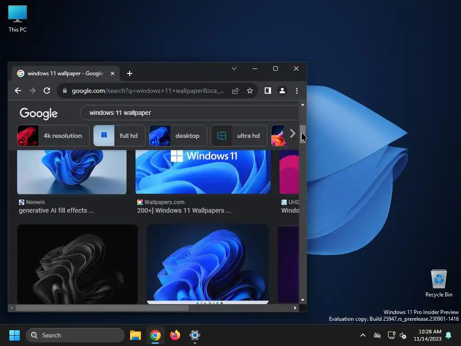This screenshot has width=461, height=346.
Task: Click the horizontal scrollbar right arrow
Action: tap(295, 308)
